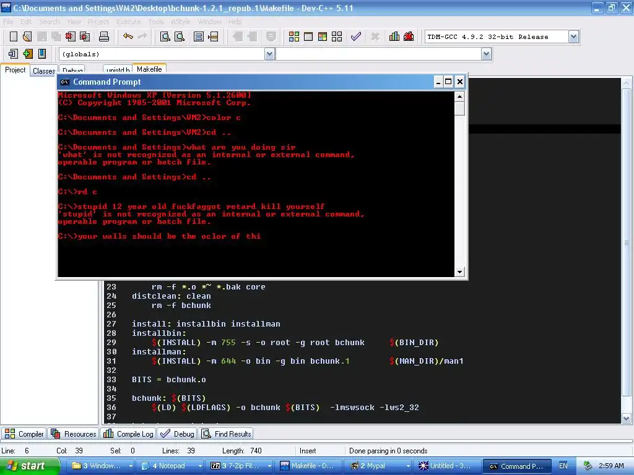
Task: Click Command Prompt scrollbar down arrow
Action: (459, 272)
